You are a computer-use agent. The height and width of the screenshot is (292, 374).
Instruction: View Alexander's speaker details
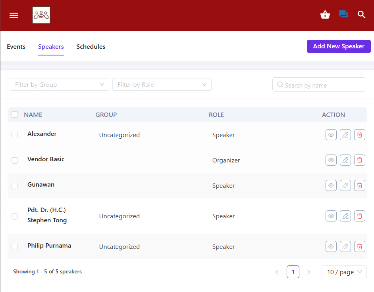click(331, 135)
